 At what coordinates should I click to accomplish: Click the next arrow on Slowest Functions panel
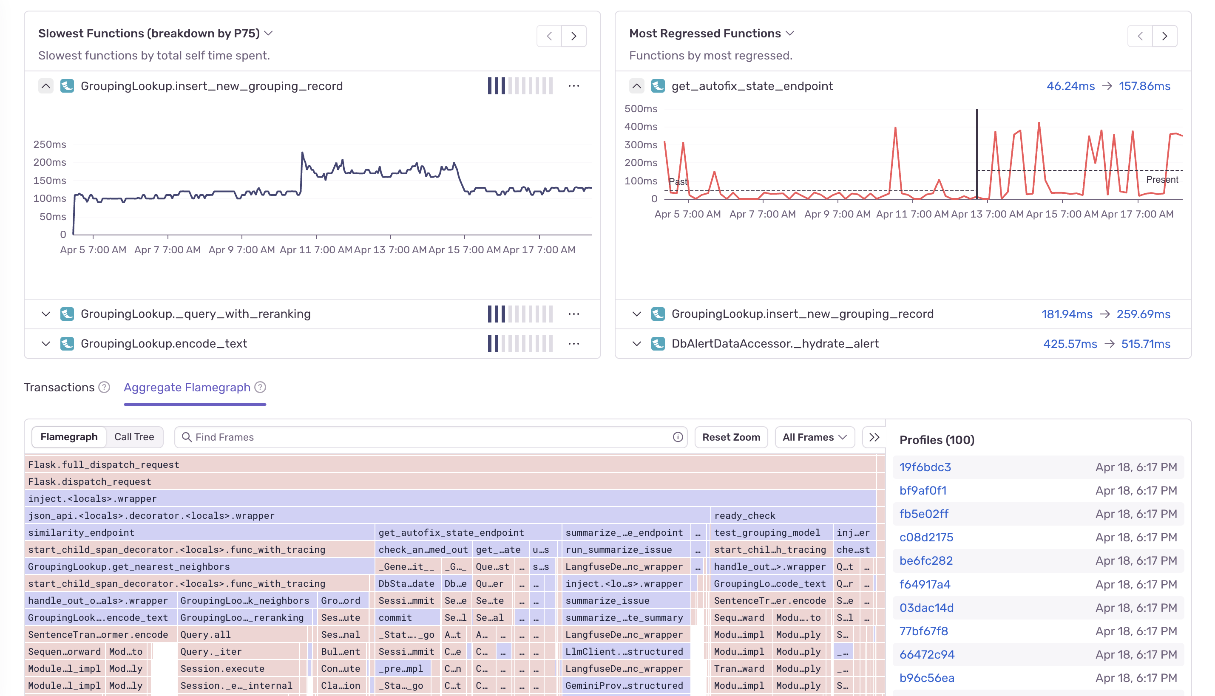[x=574, y=36]
